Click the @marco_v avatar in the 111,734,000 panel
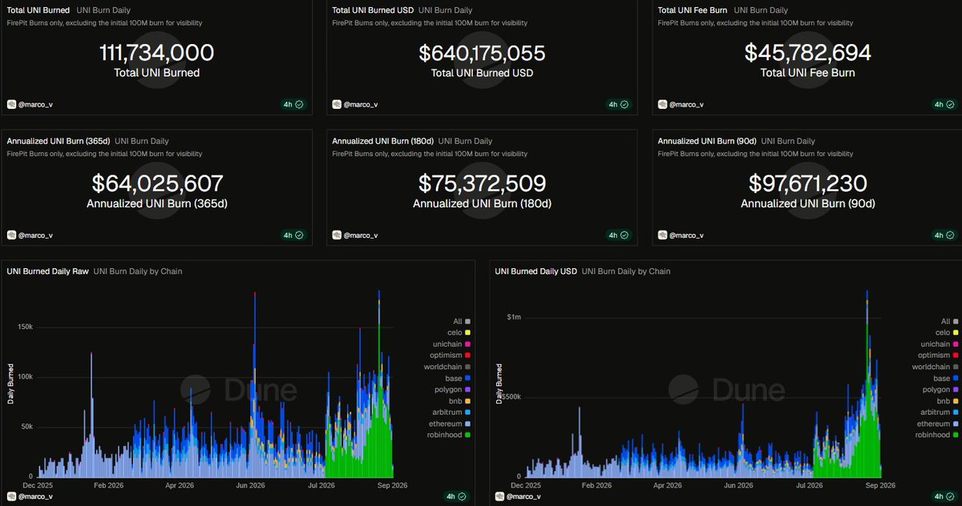This screenshot has height=506, width=962. click(12, 104)
